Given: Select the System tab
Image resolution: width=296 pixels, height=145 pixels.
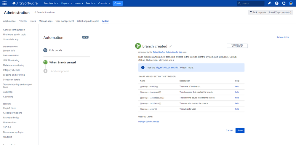Looking at the screenshot, I should (x=105, y=21).
